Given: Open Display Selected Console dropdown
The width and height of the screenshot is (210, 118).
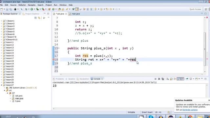Looking at the screenshot, I should (193, 79).
